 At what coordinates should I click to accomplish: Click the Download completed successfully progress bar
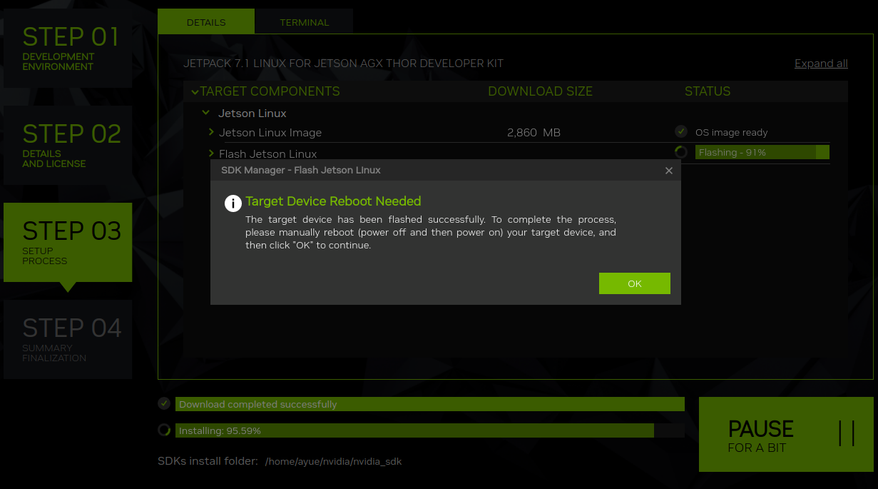coord(430,404)
